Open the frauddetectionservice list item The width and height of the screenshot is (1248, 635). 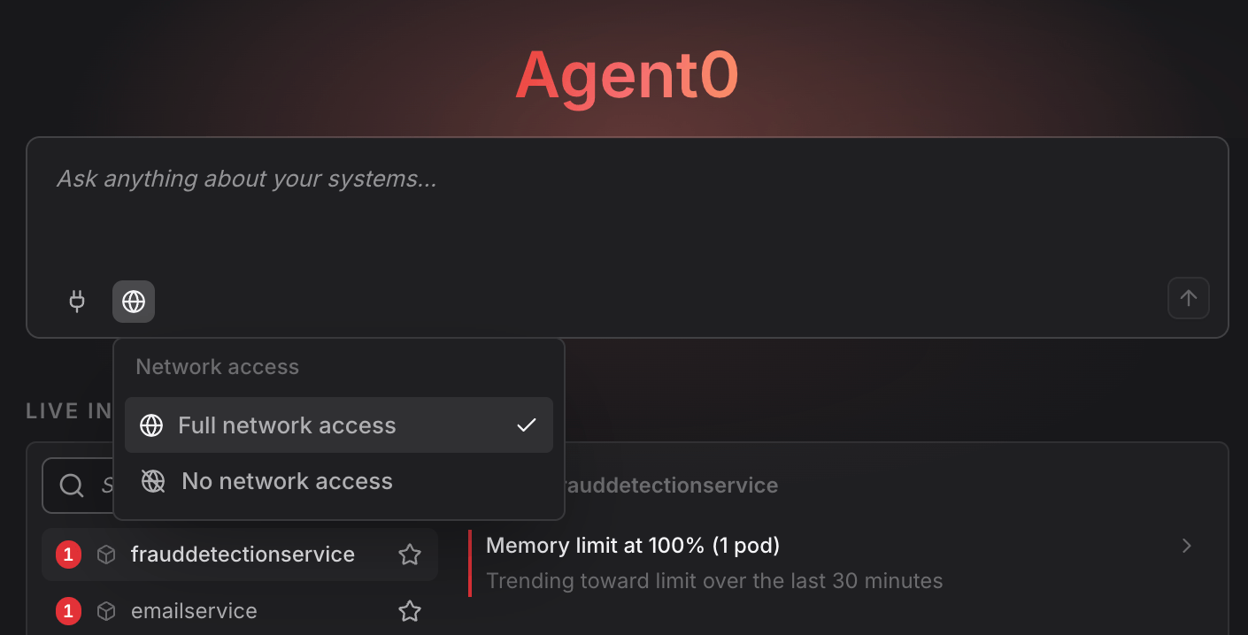[x=240, y=555]
